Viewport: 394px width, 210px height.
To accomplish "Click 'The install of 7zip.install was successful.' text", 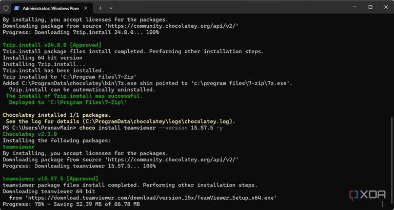I will click(x=74, y=96).
